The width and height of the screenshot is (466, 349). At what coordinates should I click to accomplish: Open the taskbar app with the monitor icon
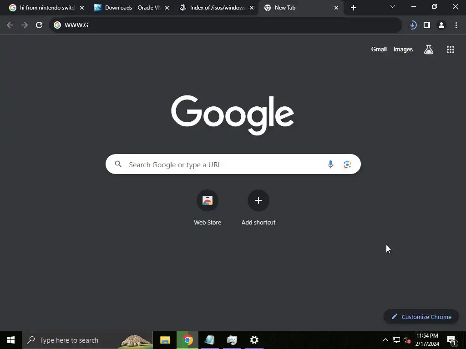pyautogui.click(x=232, y=340)
